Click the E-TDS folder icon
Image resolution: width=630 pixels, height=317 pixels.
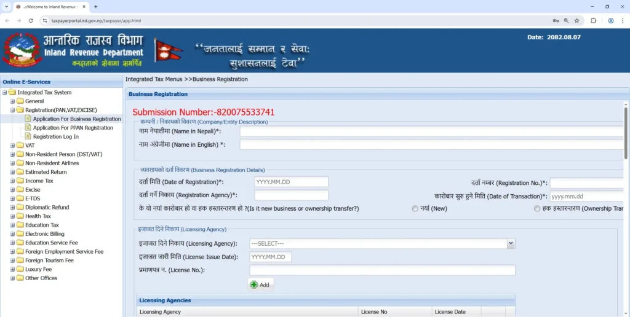pyautogui.click(x=20, y=198)
